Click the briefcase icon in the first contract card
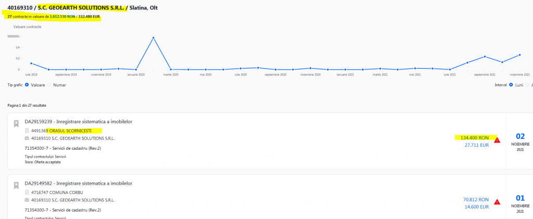Image resolution: width=533 pixels, height=219 pixels. (27, 138)
